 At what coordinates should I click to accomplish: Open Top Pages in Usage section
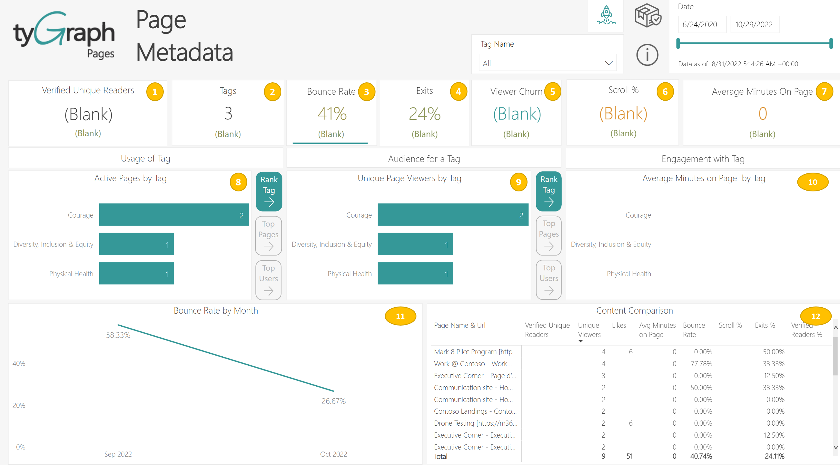click(268, 235)
